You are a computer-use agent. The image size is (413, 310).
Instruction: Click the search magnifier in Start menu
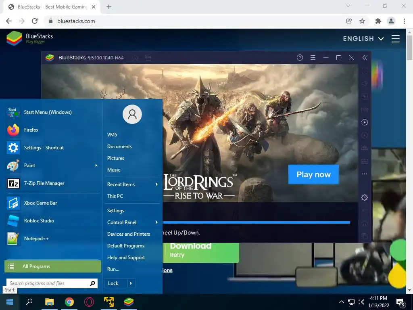[92, 283]
